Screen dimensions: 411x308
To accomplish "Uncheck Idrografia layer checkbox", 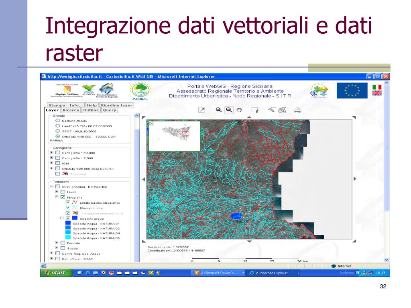I will click(x=63, y=197).
